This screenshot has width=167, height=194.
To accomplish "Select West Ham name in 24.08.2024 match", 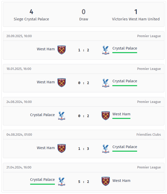I will pos(121,114).
